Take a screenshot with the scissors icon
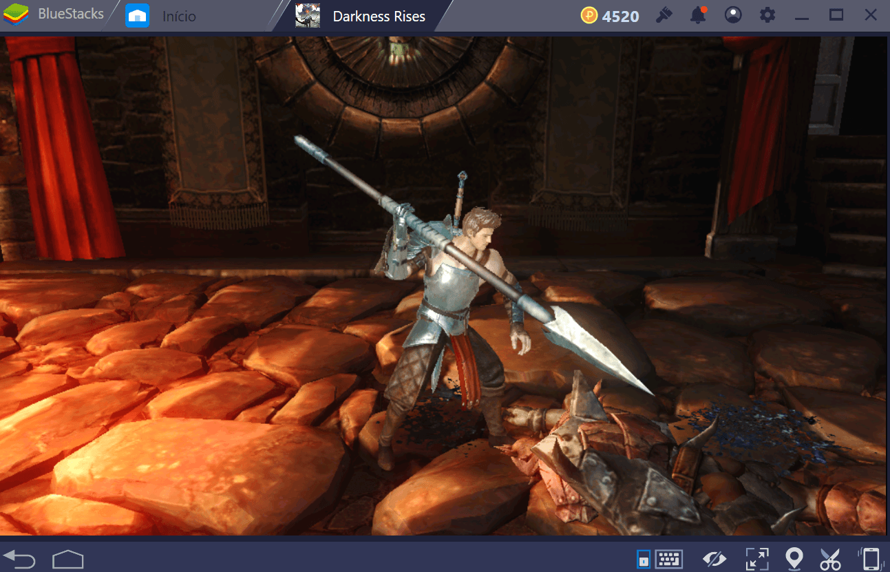Viewport: 890px width, 572px height. [830, 558]
